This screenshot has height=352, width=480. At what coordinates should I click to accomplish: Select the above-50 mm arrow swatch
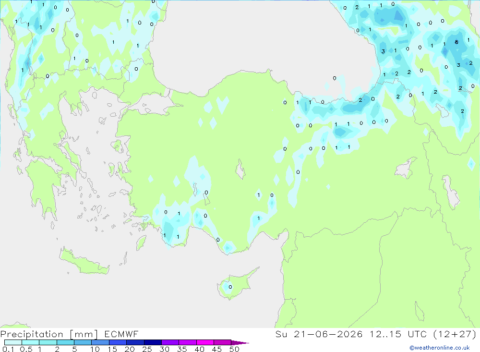pos(240,342)
